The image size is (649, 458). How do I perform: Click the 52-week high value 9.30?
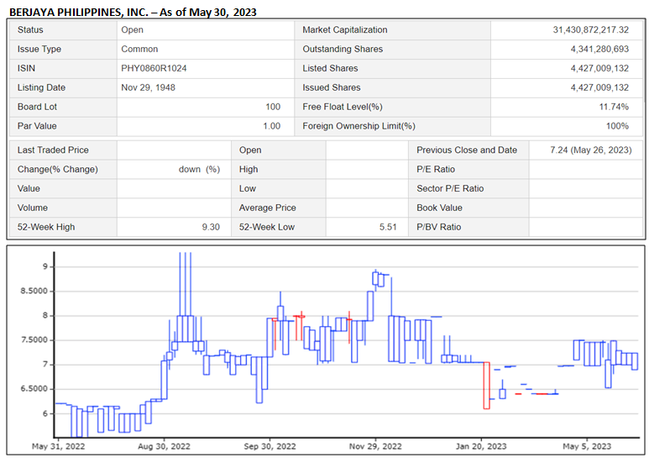(x=211, y=227)
